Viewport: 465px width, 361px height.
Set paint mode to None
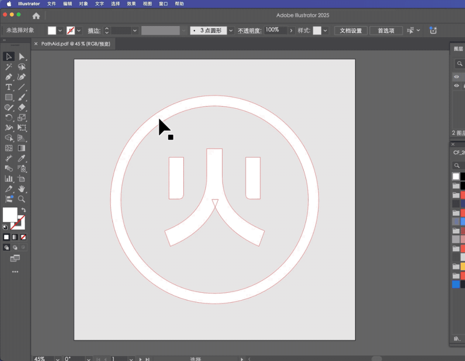(x=23, y=237)
